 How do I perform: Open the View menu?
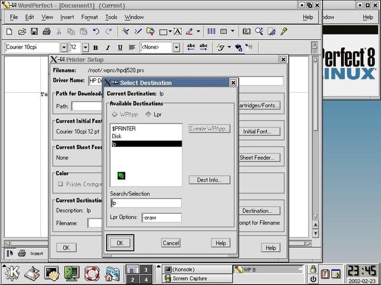[x=47, y=17]
